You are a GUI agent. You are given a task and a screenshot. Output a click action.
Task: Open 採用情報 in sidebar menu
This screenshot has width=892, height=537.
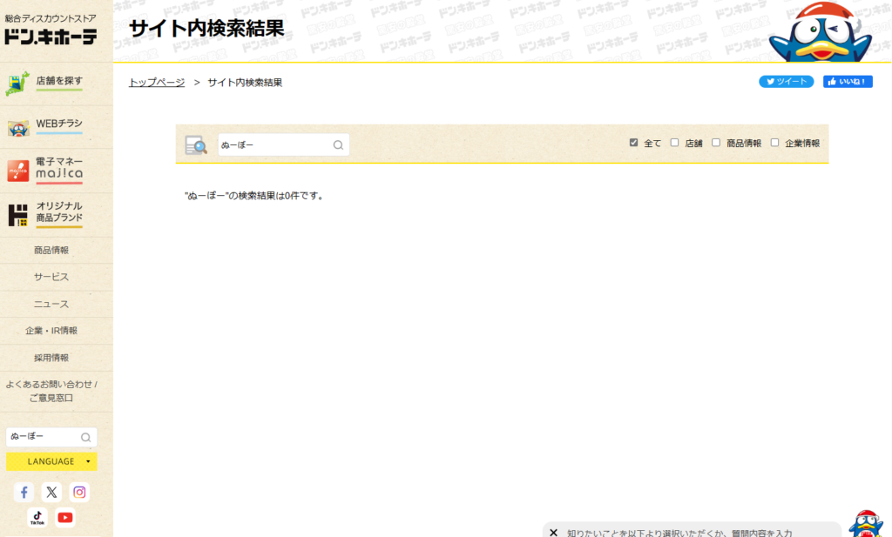pyautogui.click(x=51, y=358)
